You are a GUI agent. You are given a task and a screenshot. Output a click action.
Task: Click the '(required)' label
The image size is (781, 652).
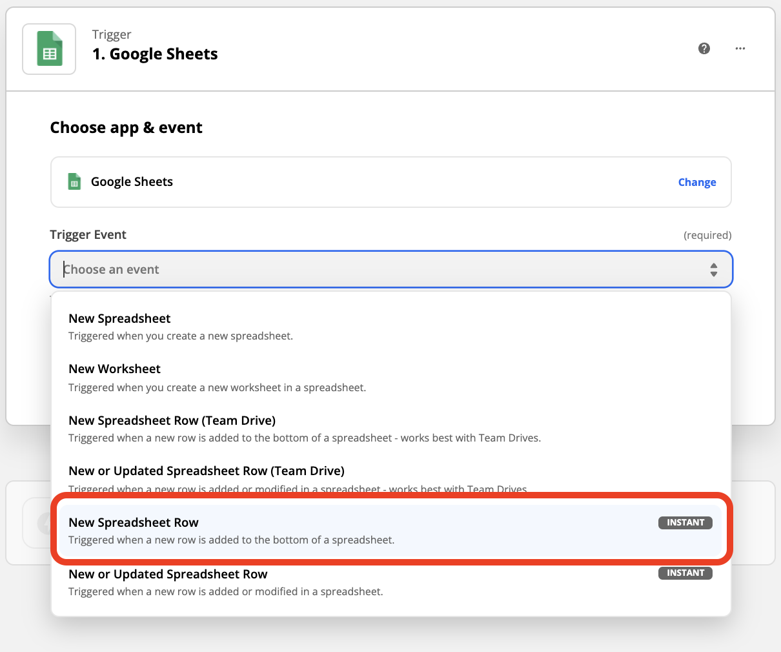click(x=707, y=236)
